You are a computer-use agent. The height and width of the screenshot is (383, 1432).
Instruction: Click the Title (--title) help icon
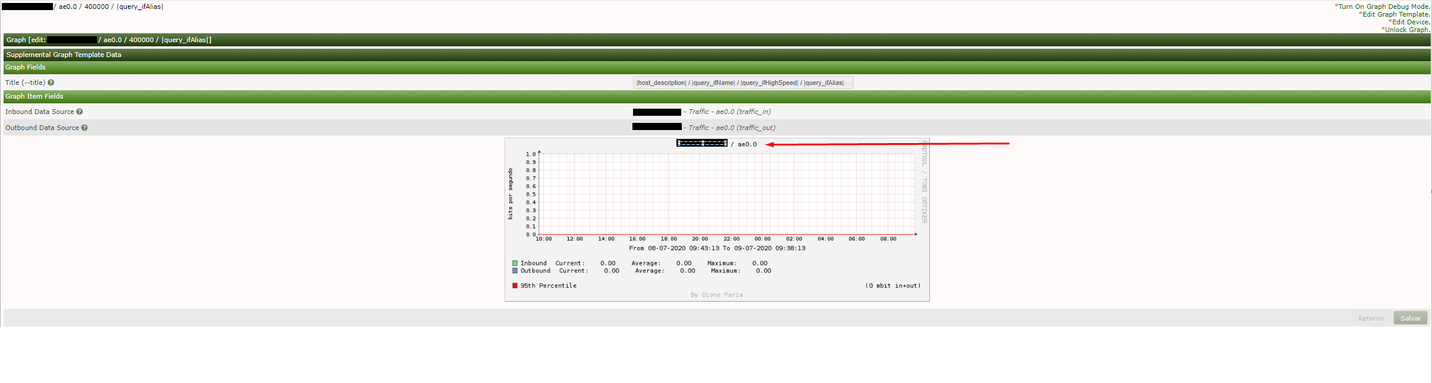tap(51, 83)
